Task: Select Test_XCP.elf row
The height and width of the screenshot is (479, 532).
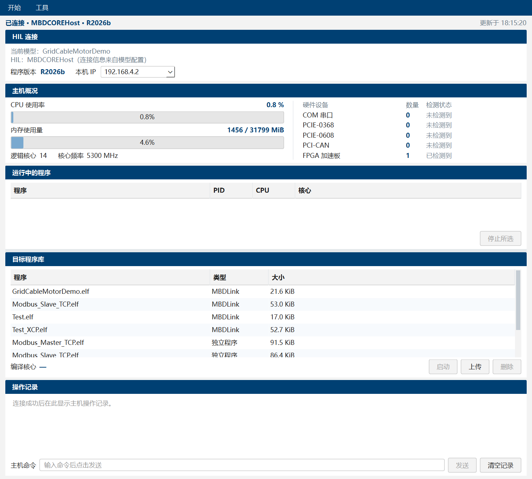Action: (x=262, y=330)
